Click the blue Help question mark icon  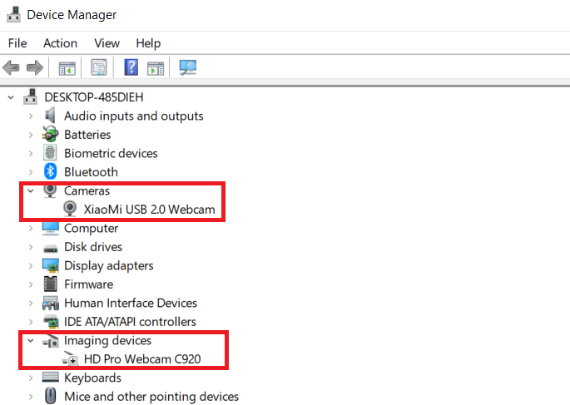131,67
